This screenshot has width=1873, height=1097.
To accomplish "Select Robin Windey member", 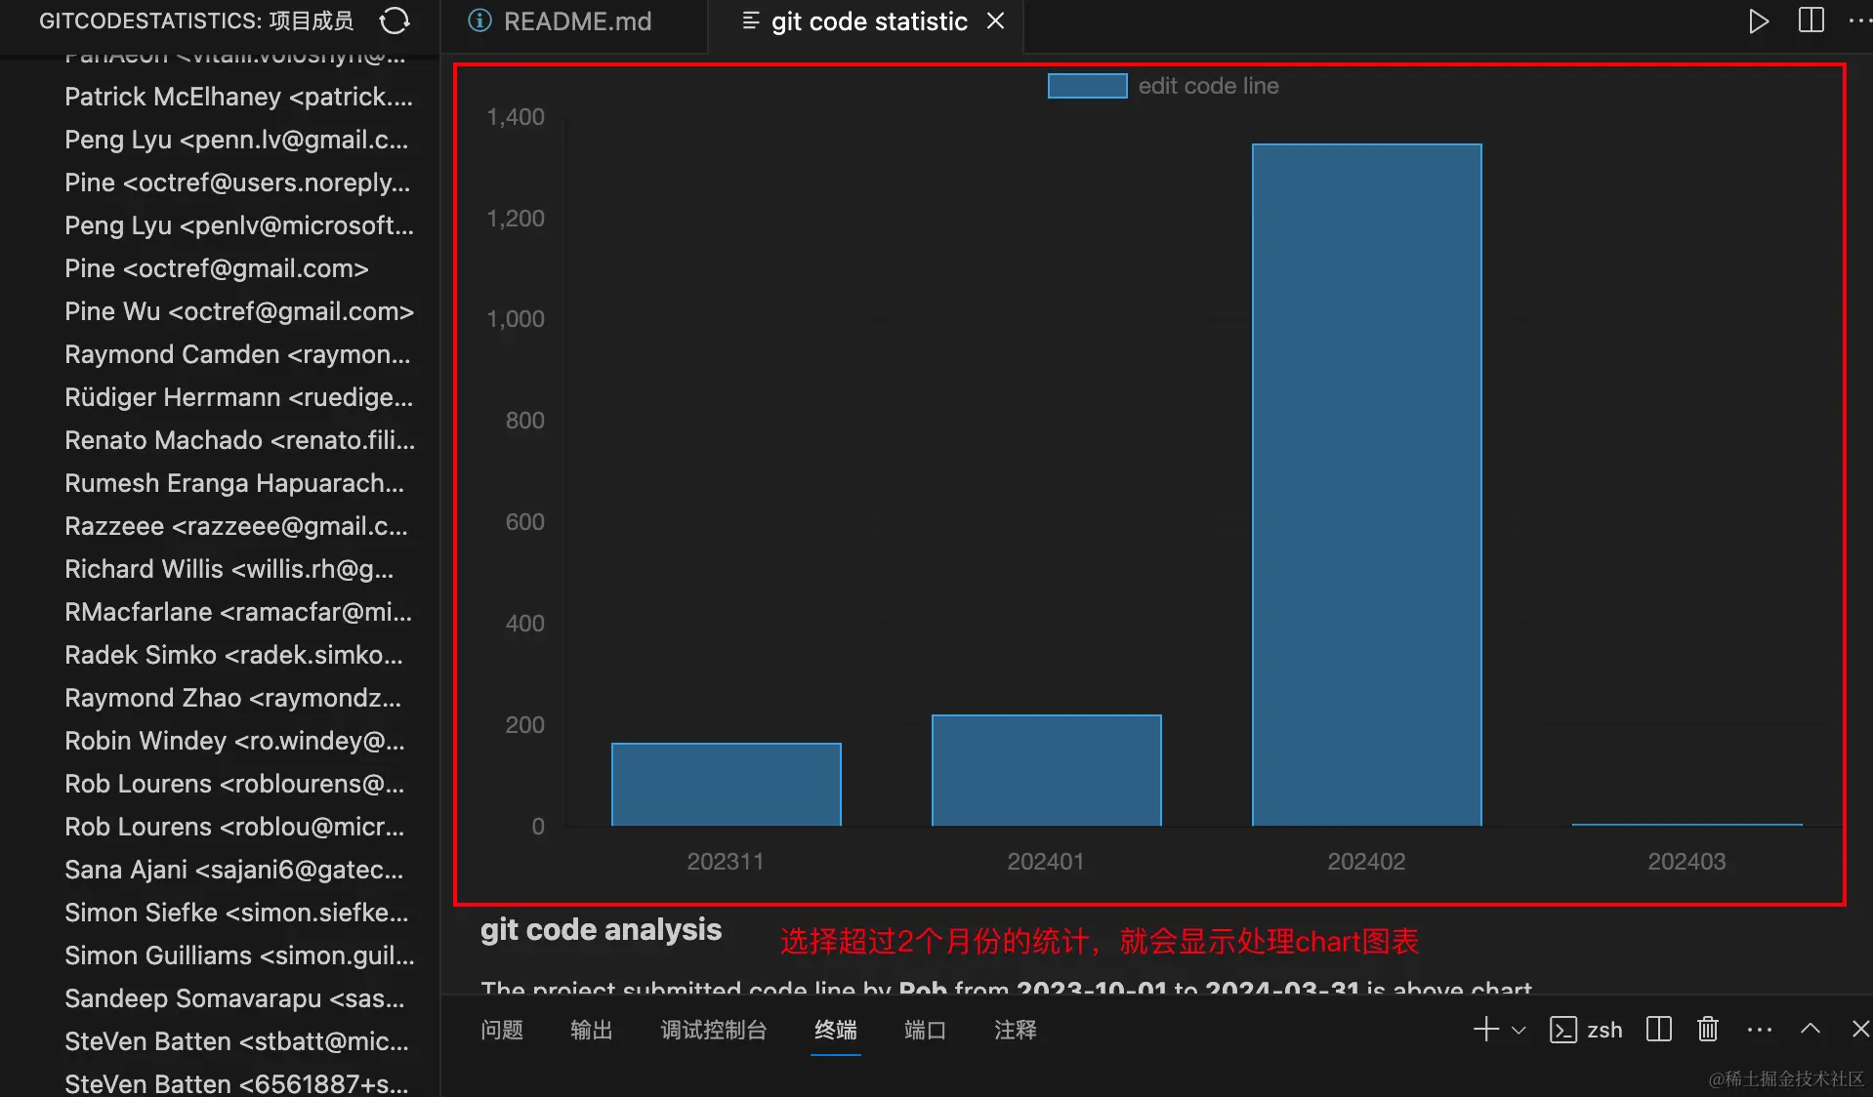I will (220, 741).
